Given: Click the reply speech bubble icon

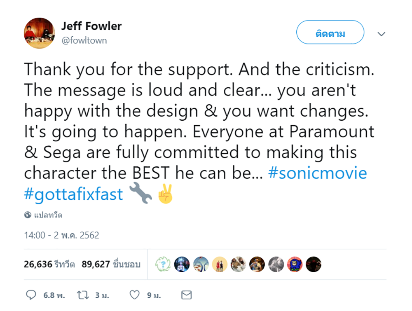Looking at the screenshot, I should coord(31,295).
